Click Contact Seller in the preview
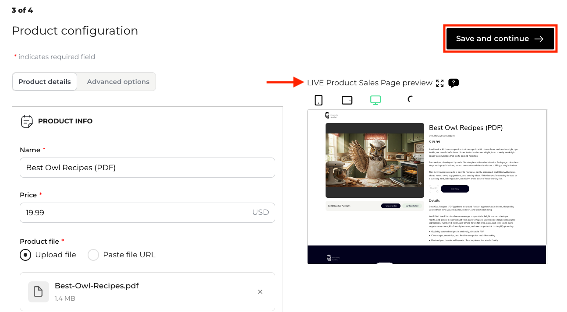Viewport: 567px width, 312px height. (x=412, y=206)
